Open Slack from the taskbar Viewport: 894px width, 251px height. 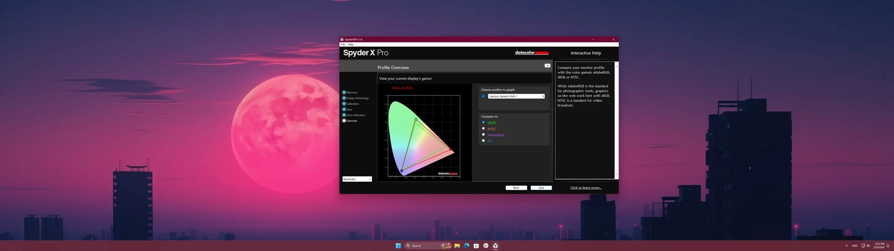(x=486, y=245)
